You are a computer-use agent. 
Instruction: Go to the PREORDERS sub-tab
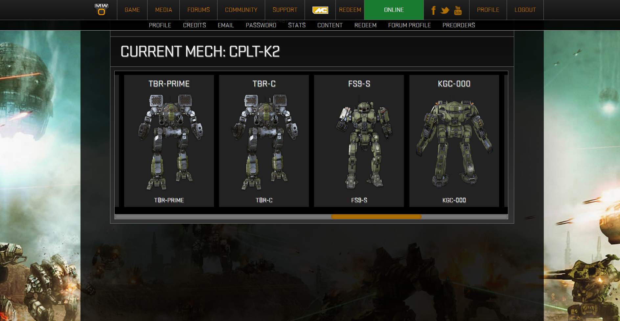pyautogui.click(x=459, y=25)
